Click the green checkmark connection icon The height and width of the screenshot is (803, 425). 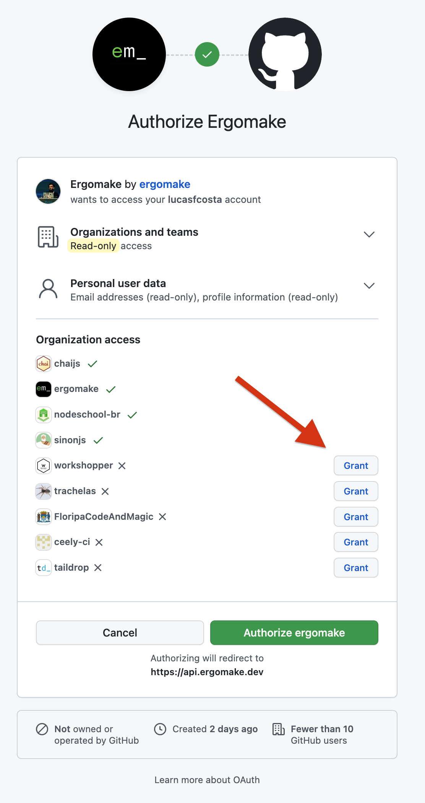coord(207,54)
